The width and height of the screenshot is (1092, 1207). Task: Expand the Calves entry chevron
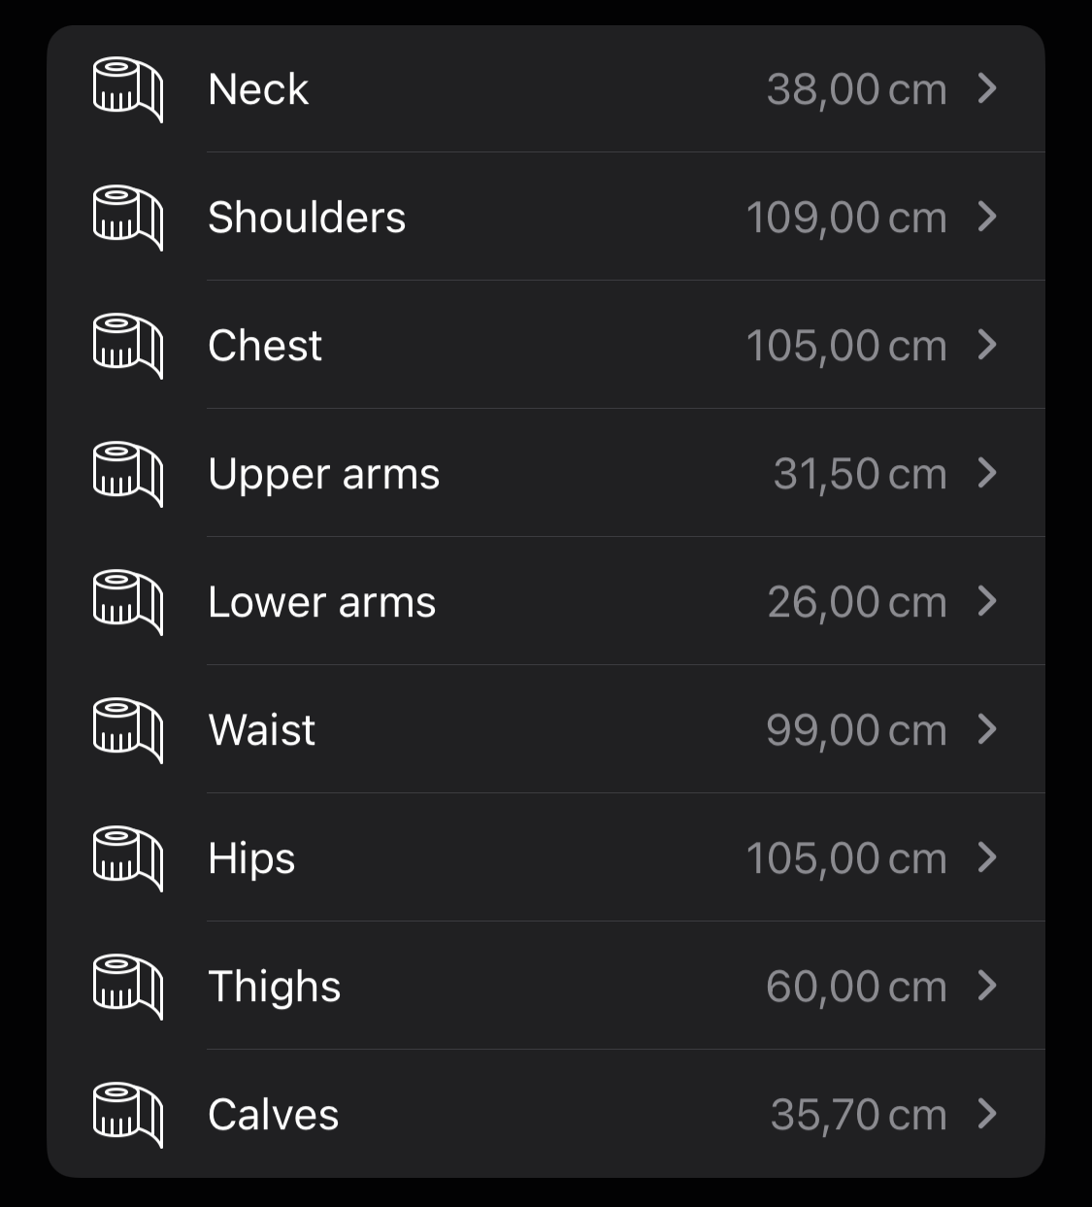(987, 1114)
